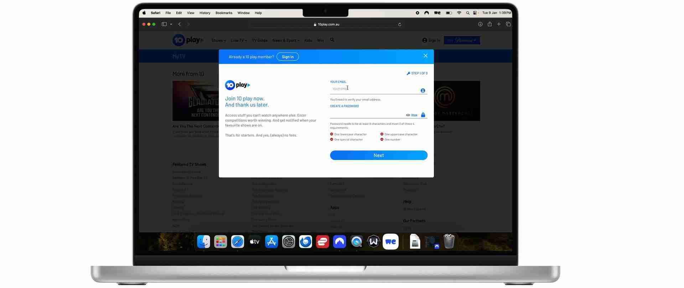Open sidebar options dropdown arrow
684x288 pixels.
[x=171, y=24]
